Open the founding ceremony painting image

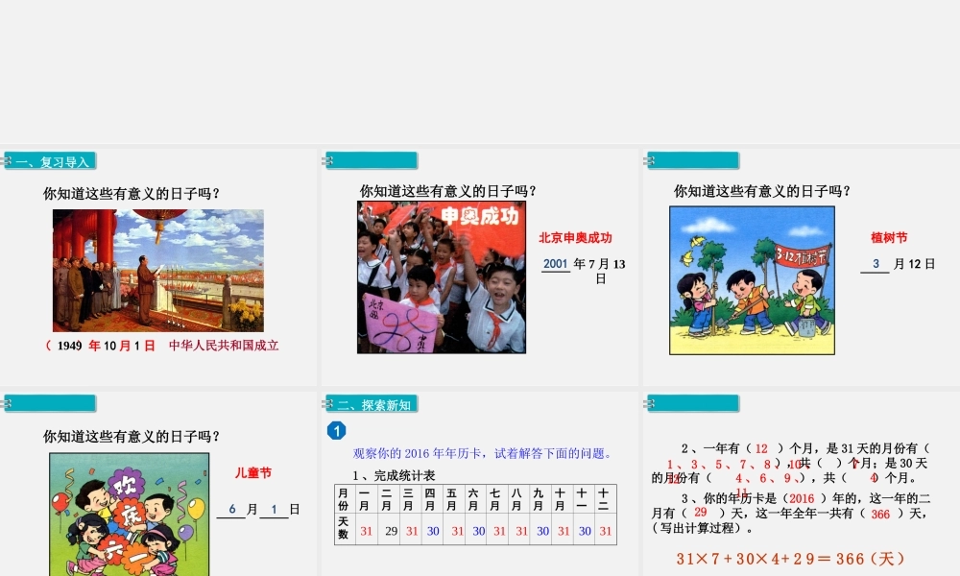(158, 271)
